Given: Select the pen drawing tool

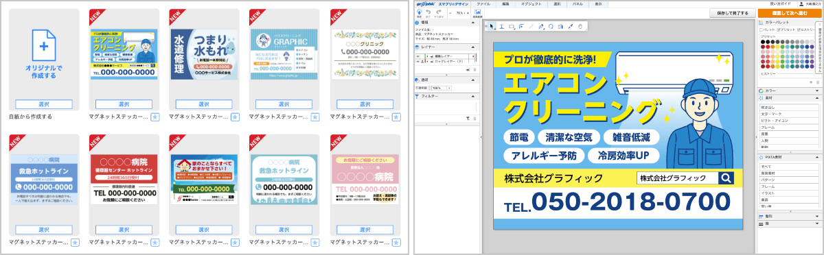Looking at the screenshot, I should click(541, 26).
